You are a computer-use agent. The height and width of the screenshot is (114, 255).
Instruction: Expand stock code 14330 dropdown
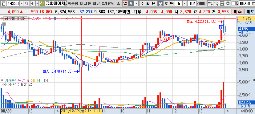coord(22,3)
